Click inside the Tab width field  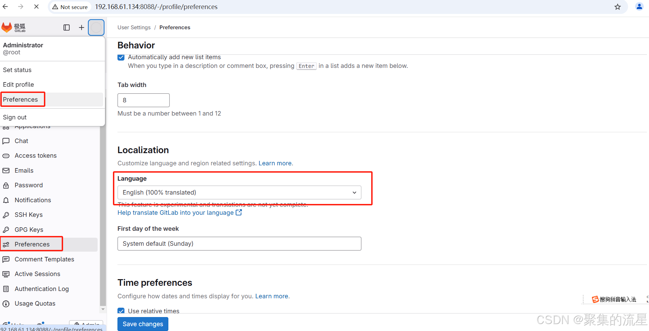pos(143,100)
